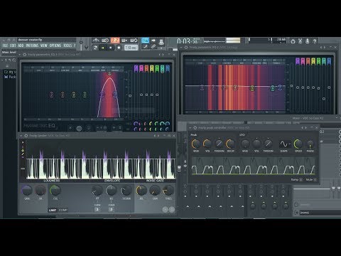Click the microphone icon in the top-right toolbar
Image resolution: width=341 pixels, height=256 pixels.
(x=308, y=41)
